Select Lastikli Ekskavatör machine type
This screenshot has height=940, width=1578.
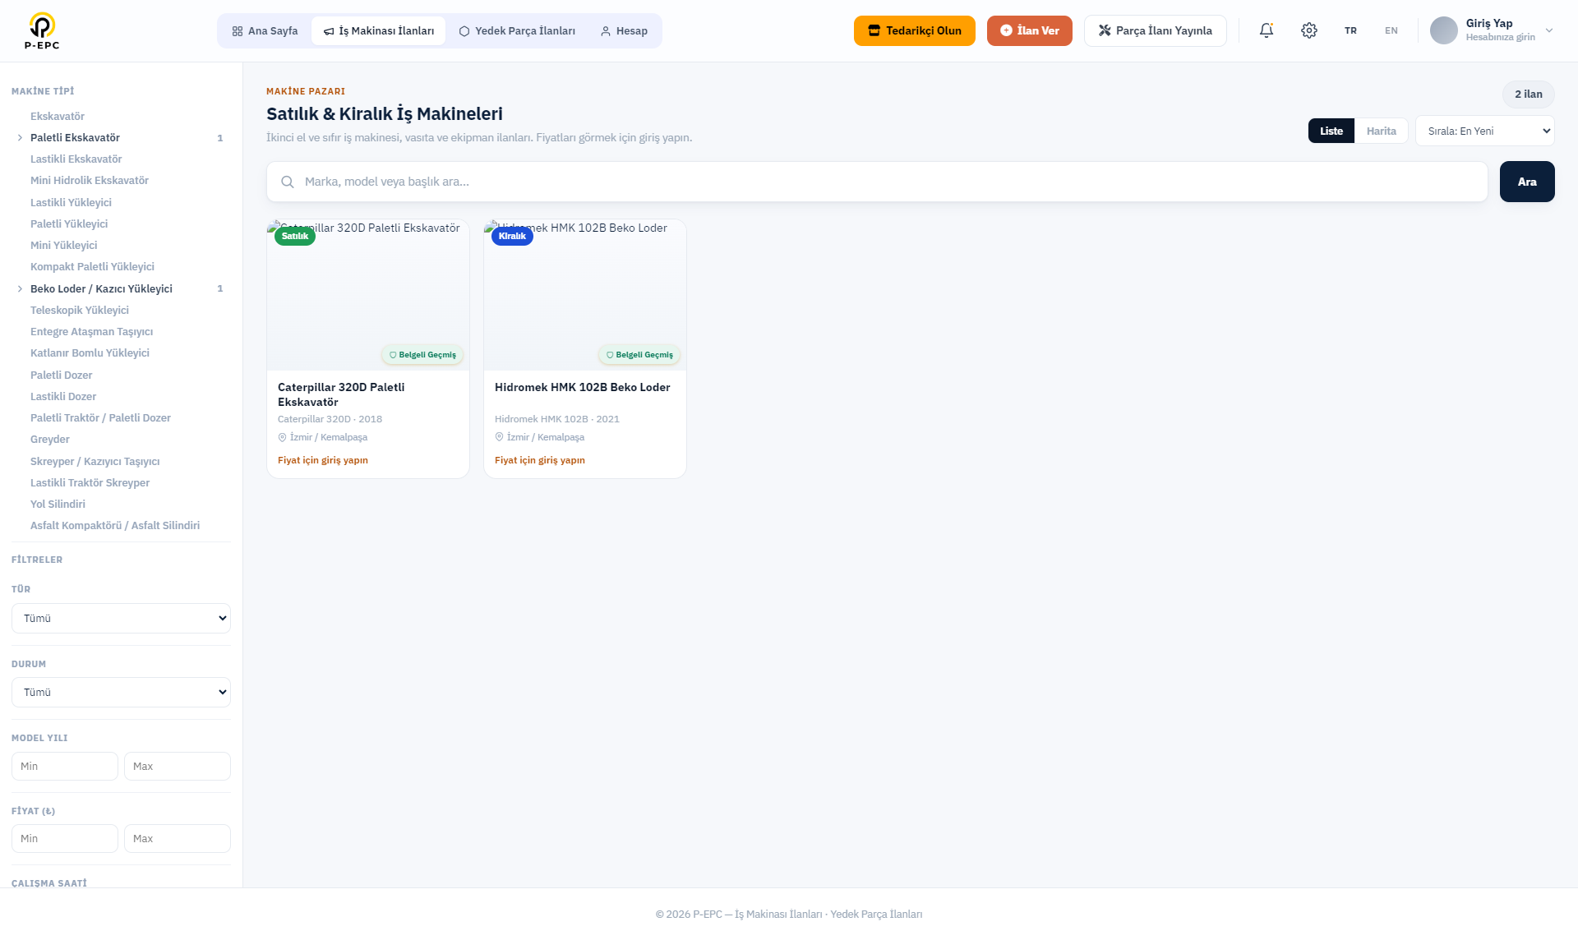pos(76,159)
